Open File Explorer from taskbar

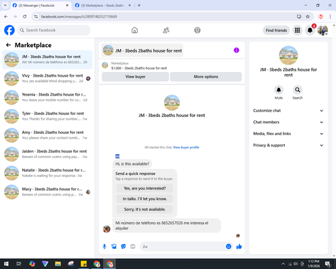click(58, 264)
